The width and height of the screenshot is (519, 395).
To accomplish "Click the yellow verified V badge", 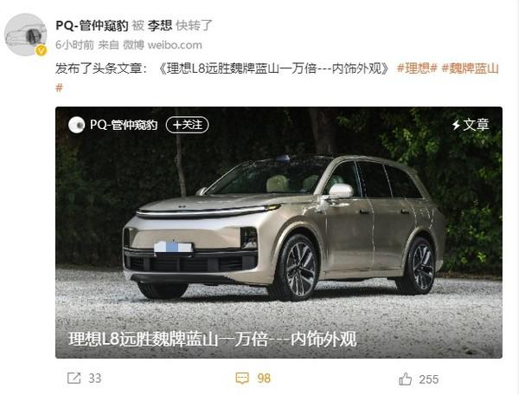I will click(41, 50).
